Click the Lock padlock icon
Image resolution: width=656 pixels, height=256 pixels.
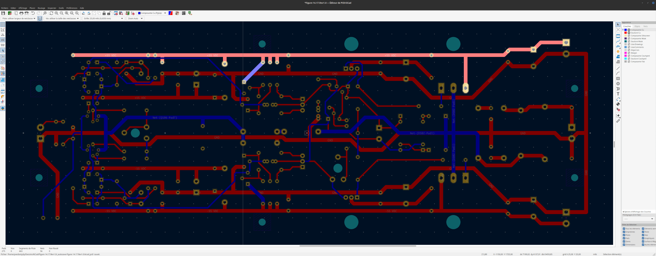click(x=104, y=13)
